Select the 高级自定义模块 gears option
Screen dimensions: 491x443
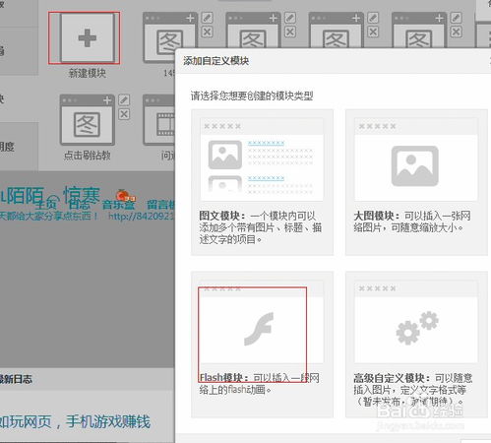click(x=416, y=344)
